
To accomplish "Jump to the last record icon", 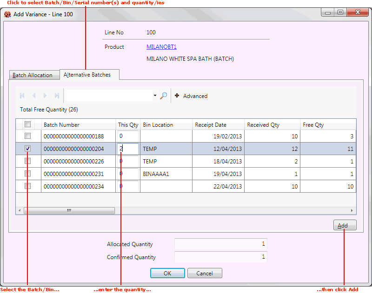I will (56, 96).
